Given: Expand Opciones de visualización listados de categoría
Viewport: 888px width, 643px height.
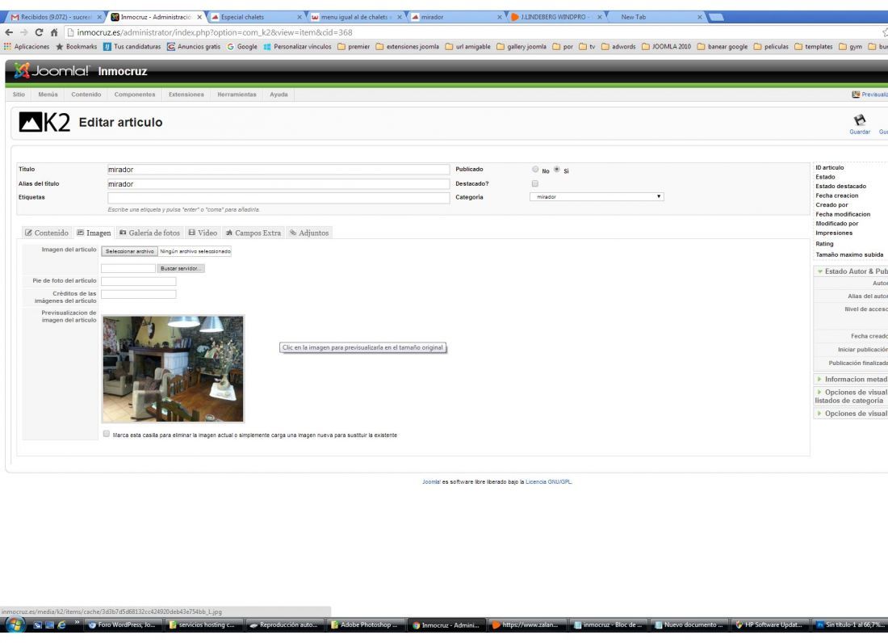Looking at the screenshot, I should point(852,396).
